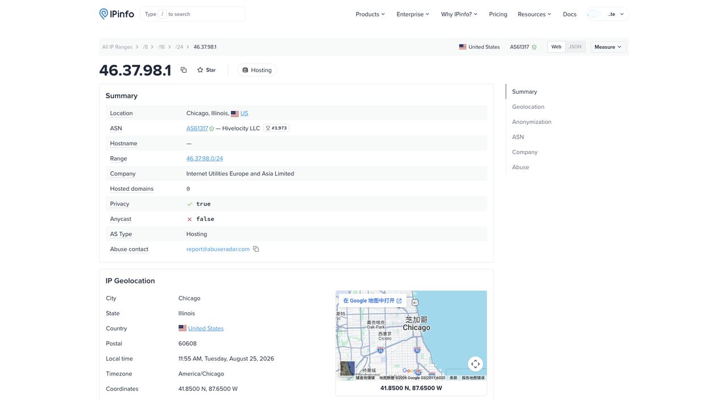Click verified icon beside AS61317 in Summary
The height and width of the screenshot is (401, 728).
click(x=212, y=129)
